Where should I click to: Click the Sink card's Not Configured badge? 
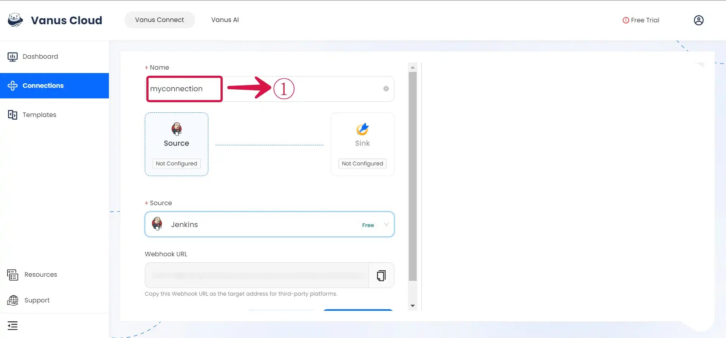[x=363, y=164]
